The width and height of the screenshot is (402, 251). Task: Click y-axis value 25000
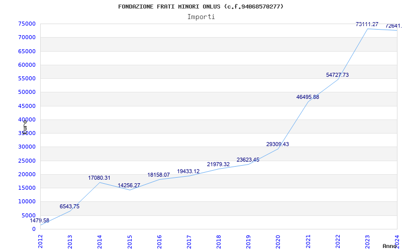pos(27,161)
